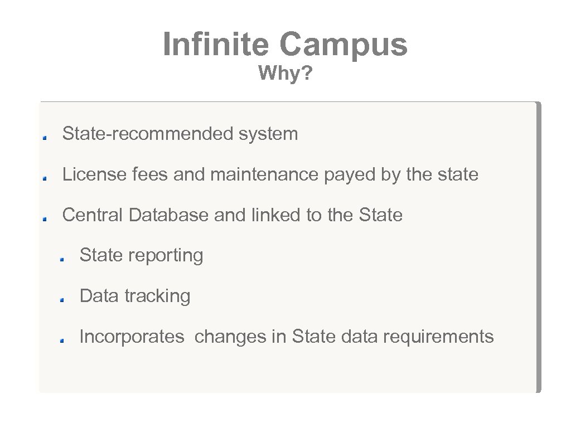Select the Central Database and linked text
Image resolution: width=571 pixels, height=428 pixels.
coord(232,215)
